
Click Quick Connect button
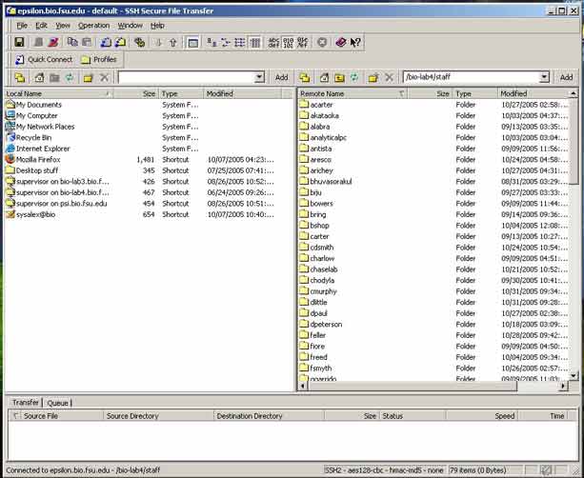click(44, 60)
